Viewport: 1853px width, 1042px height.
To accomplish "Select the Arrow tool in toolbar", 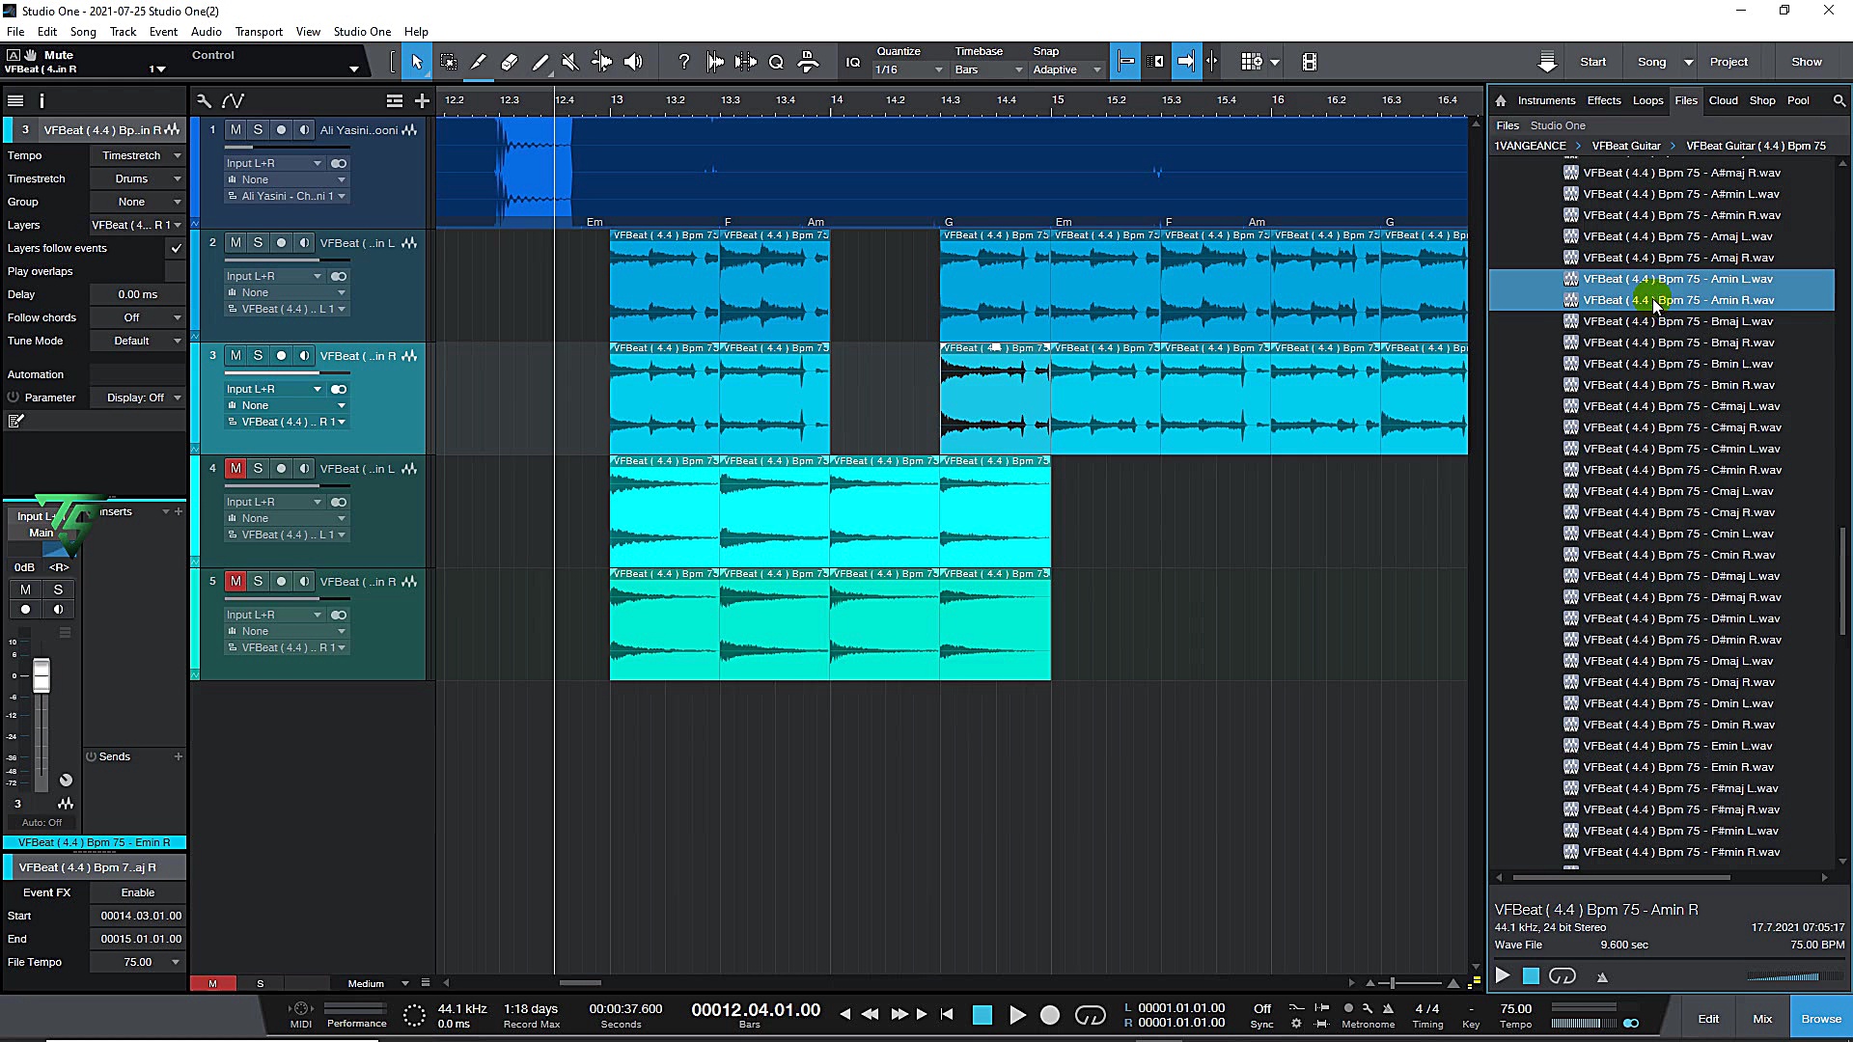I will [417, 62].
